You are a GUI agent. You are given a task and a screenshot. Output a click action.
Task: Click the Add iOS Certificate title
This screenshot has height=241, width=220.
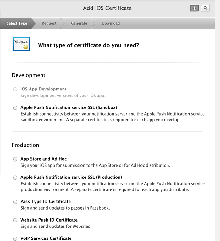[x=107, y=8]
